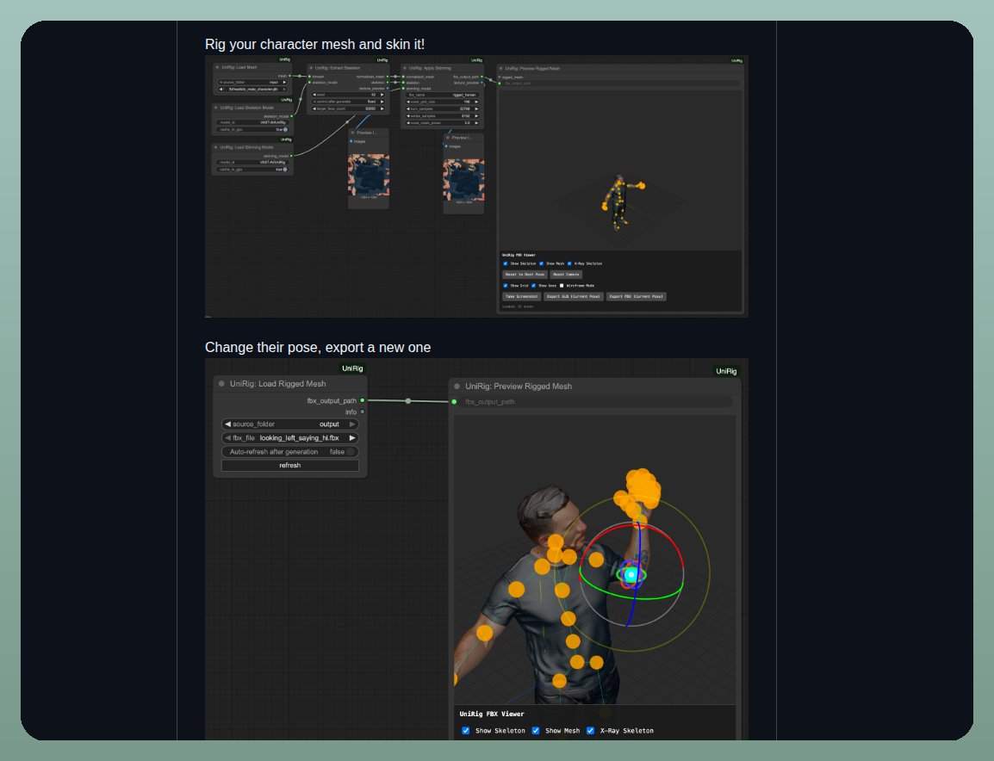Click the first Preview Image thumbnail in upper graph
This screenshot has width=994, height=761.
[x=369, y=174]
